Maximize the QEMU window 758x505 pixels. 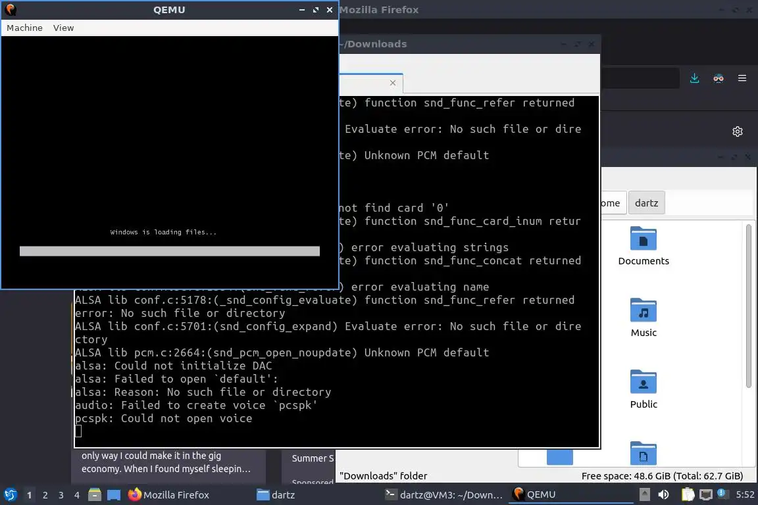pyautogui.click(x=316, y=10)
